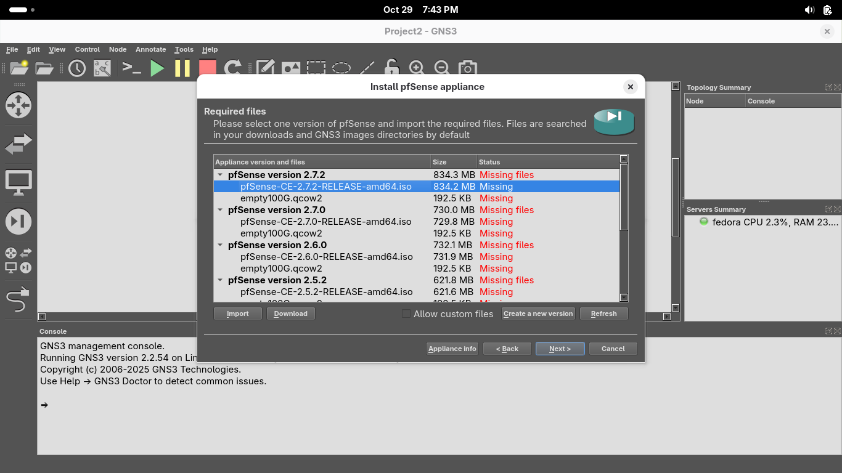
Task: Click the yellow Suspend all nodes icon
Action: click(x=182, y=68)
